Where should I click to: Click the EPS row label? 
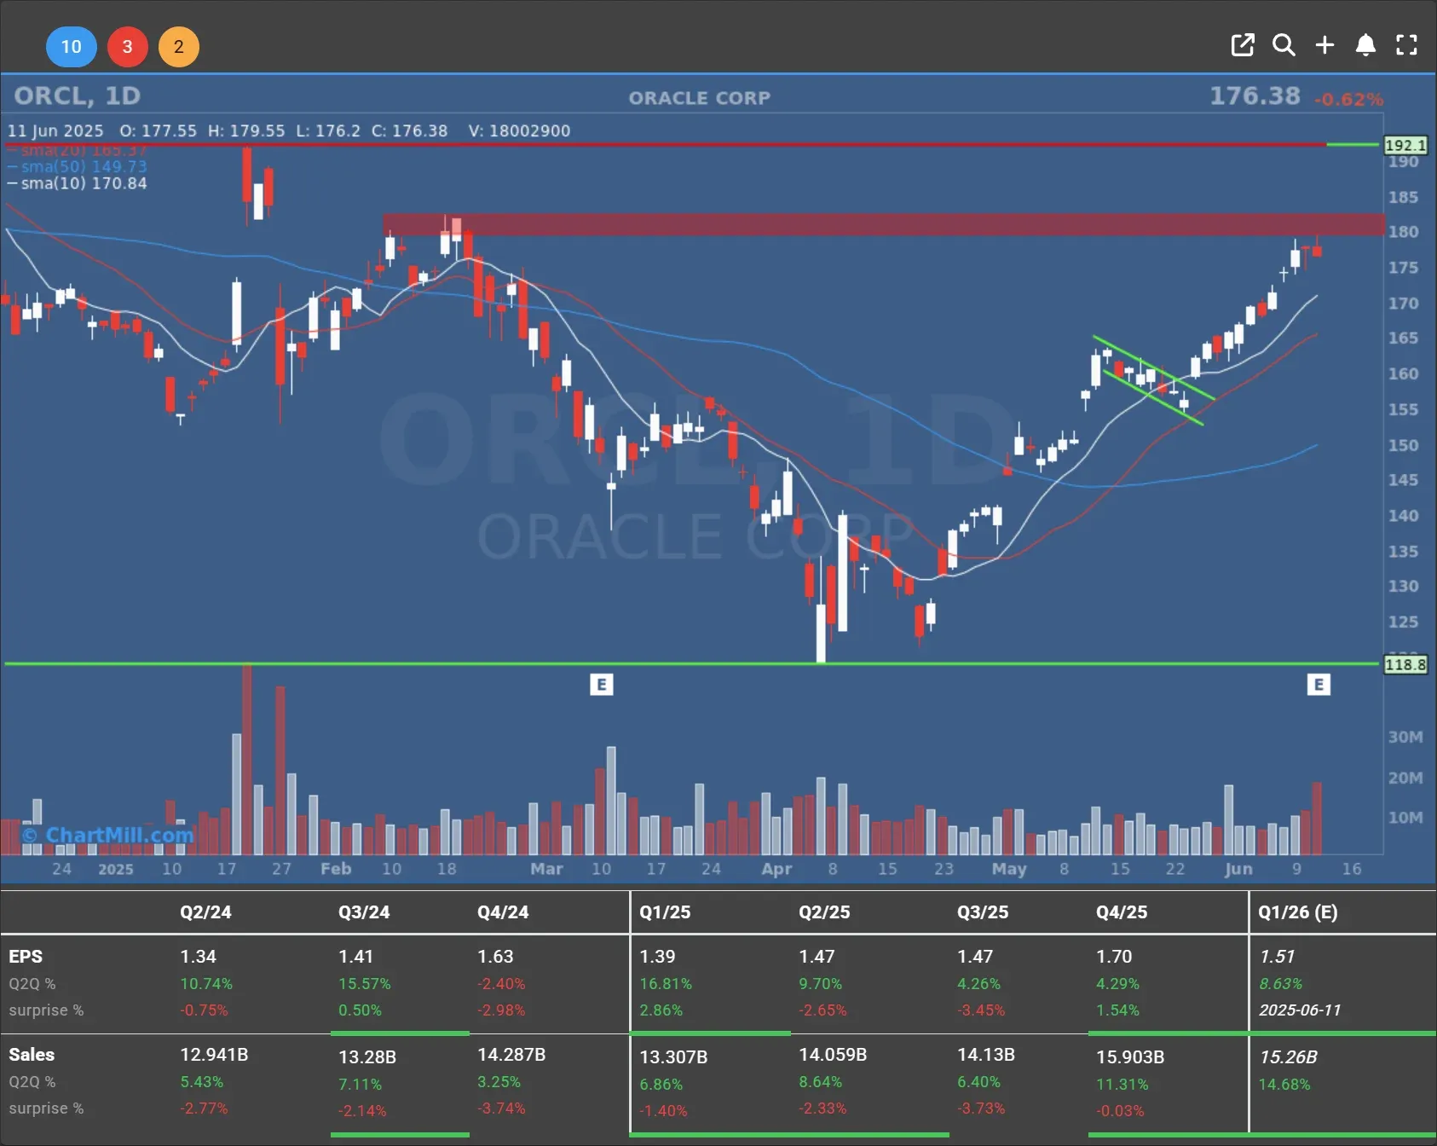click(x=26, y=957)
